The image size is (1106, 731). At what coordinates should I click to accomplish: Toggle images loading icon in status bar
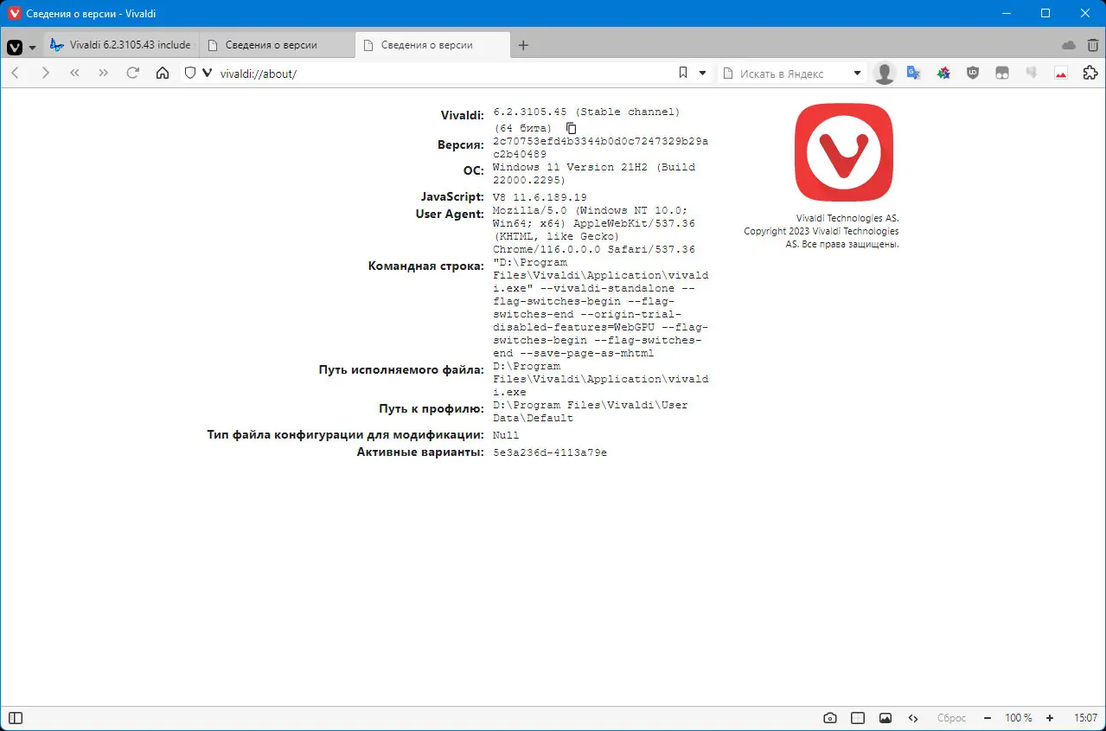coord(885,718)
